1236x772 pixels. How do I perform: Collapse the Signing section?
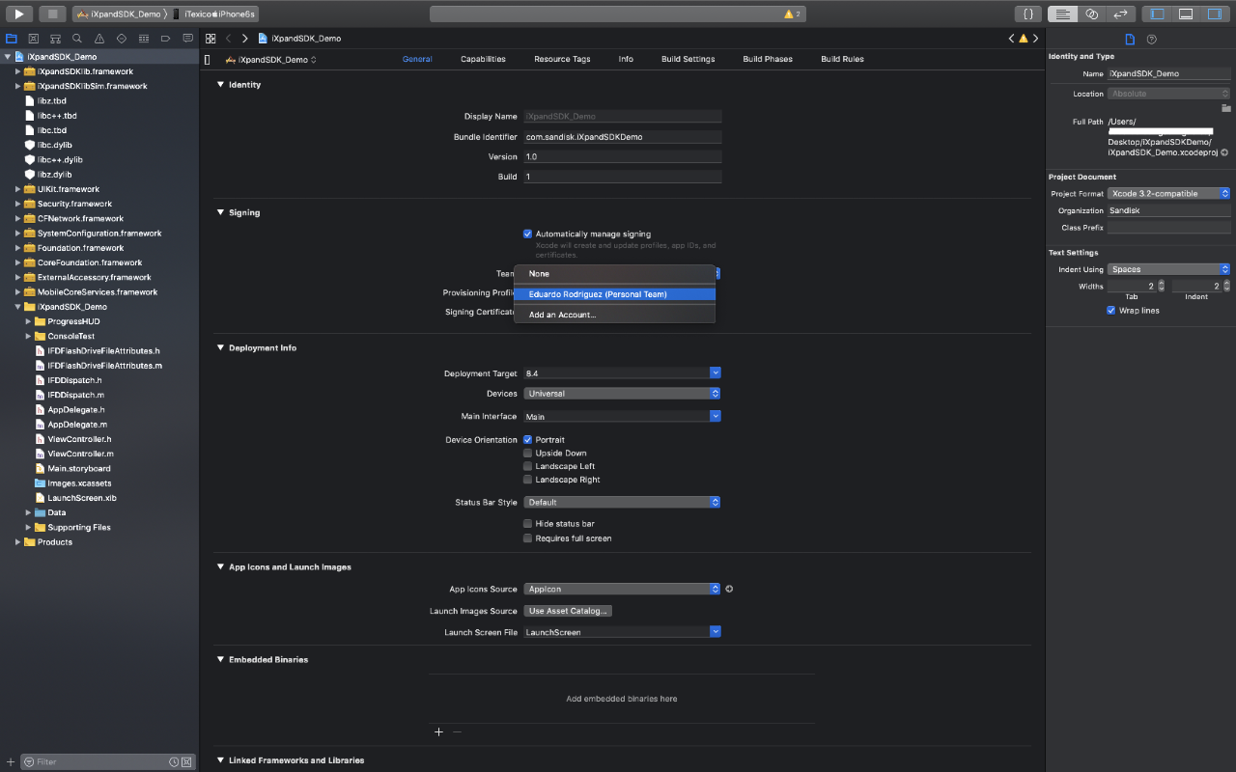(x=220, y=212)
